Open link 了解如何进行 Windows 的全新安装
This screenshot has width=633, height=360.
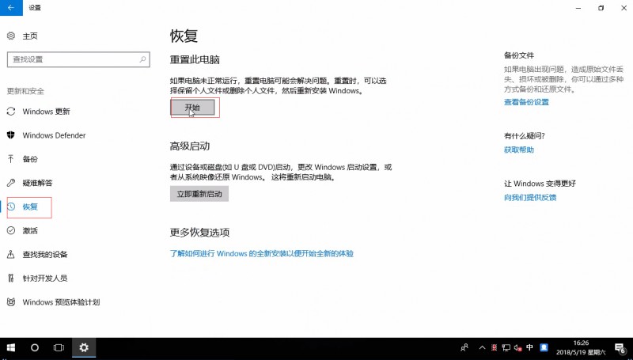point(262,253)
